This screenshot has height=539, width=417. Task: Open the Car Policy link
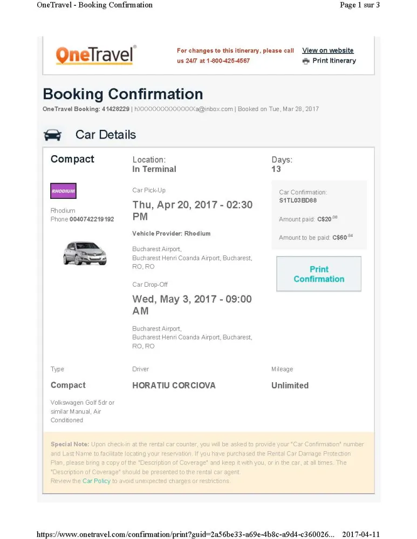tap(96, 481)
